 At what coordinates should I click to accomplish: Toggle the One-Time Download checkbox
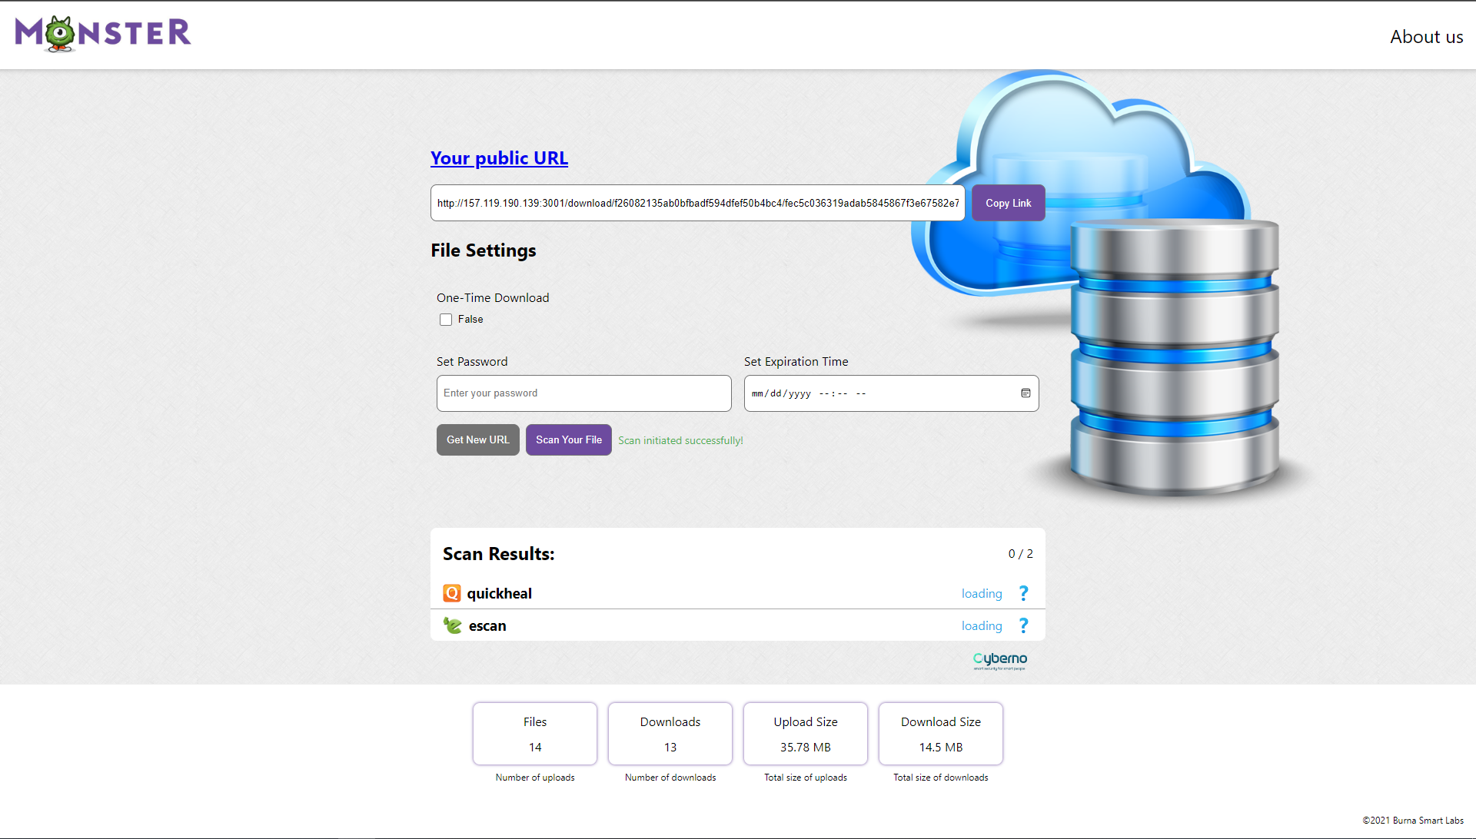point(446,320)
